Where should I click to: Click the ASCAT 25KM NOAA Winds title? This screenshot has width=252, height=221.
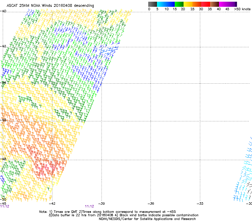coord(50,6)
